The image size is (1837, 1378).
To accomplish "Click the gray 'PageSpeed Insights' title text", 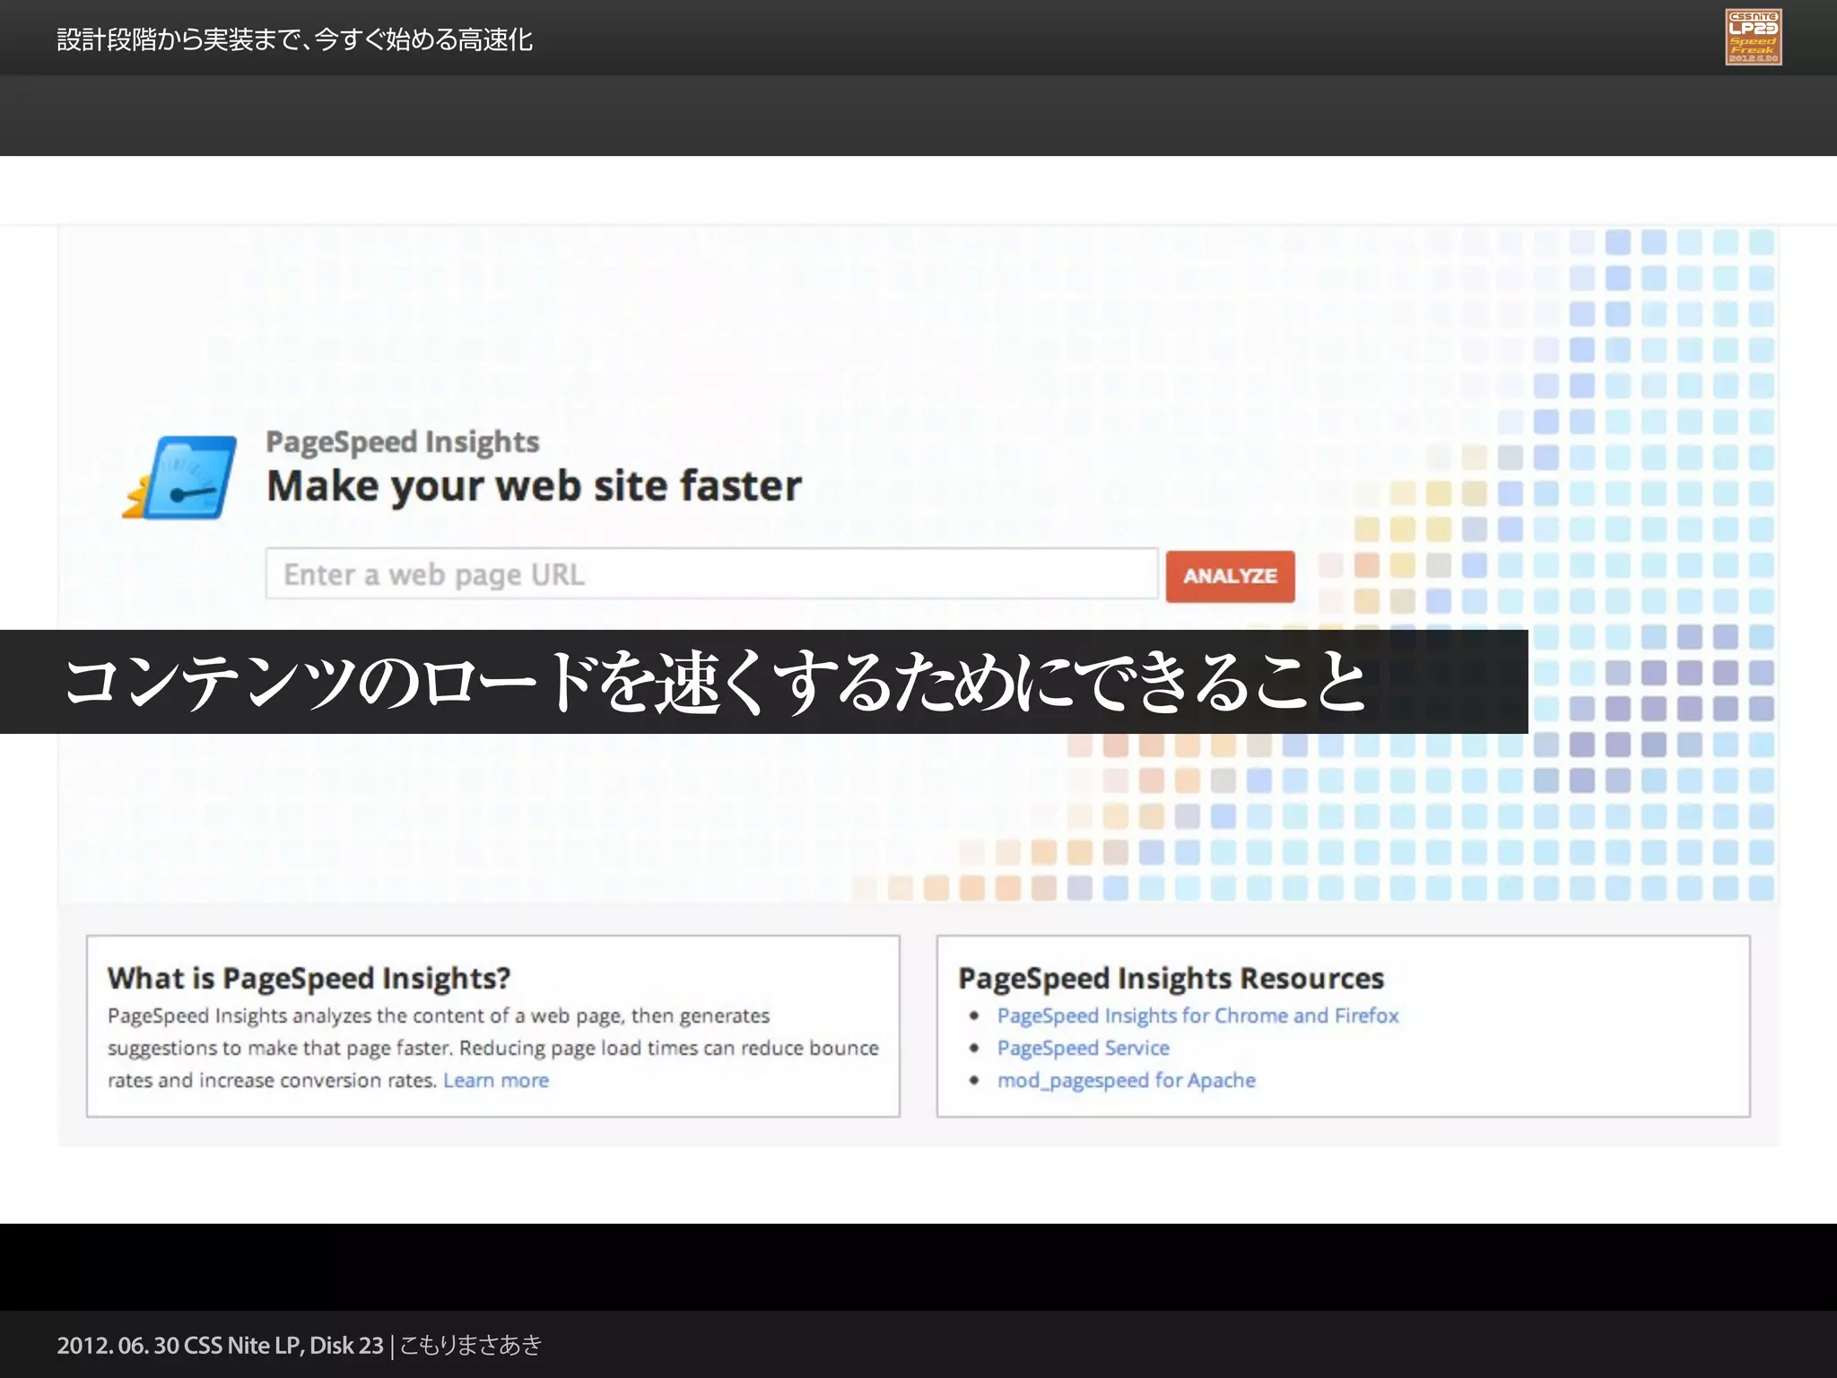I will click(402, 442).
